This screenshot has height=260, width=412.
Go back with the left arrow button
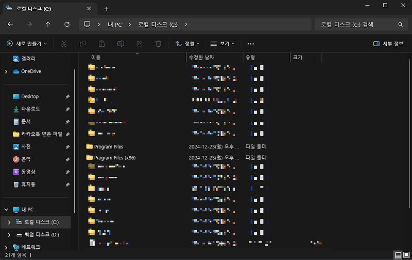(x=10, y=24)
